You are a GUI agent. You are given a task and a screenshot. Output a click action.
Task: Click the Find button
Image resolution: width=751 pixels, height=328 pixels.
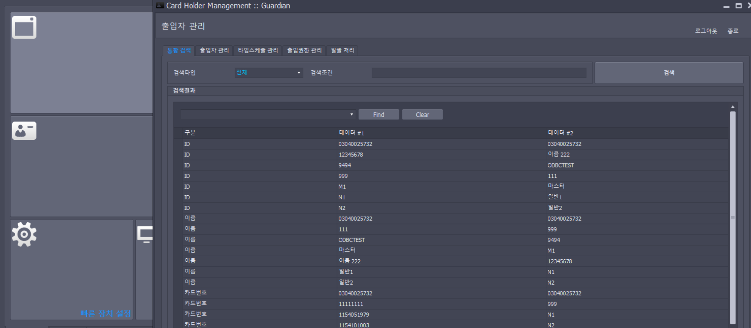(379, 115)
